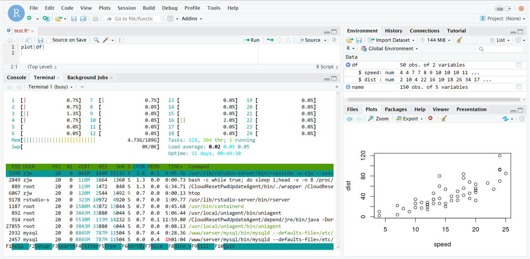Open the Session menu
The height and width of the screenshot is (259, 530).
click(x=127, y=8)
